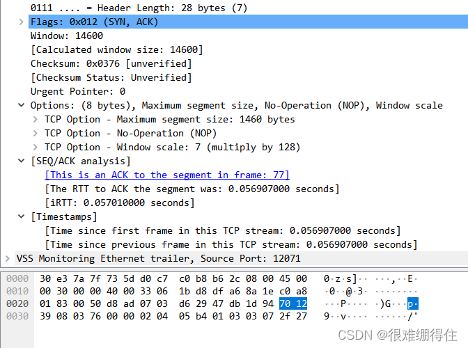Image resolution: width=468 pixels, height=348 pixels.
Task: Click ASCII text ')G' in row 0020
Action: pos(385,303)
